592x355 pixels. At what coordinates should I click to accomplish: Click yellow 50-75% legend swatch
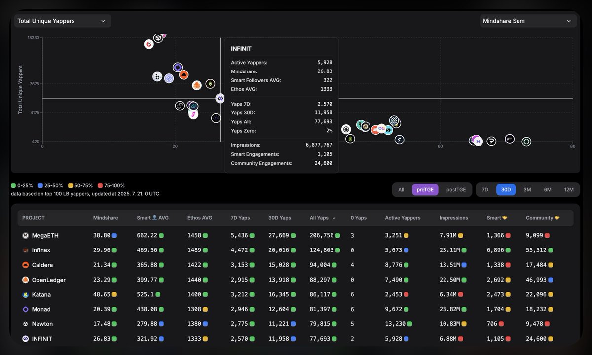pos(70,186)
